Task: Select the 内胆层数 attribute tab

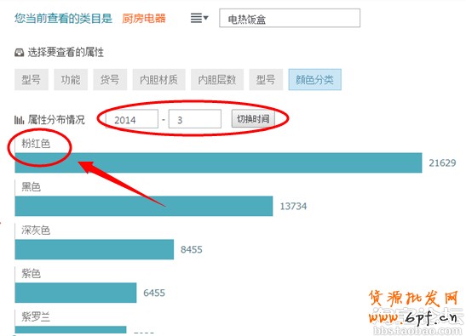Action: (217, 80)
